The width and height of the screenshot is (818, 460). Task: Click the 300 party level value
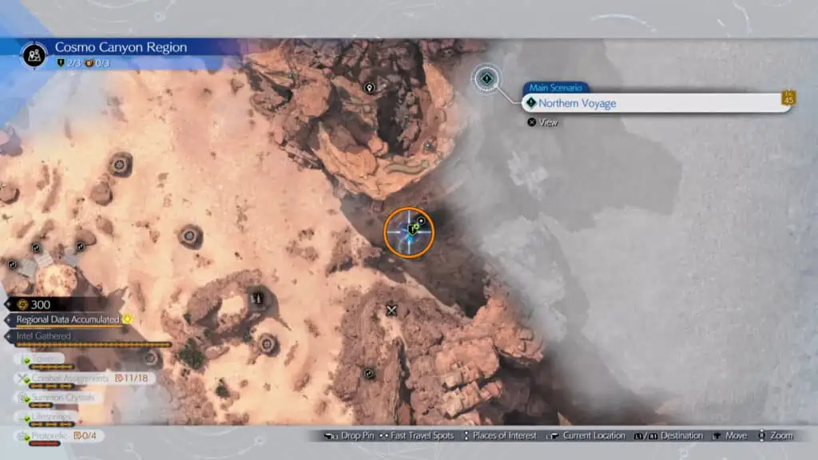pyautogui.click(x=40, y=304)
